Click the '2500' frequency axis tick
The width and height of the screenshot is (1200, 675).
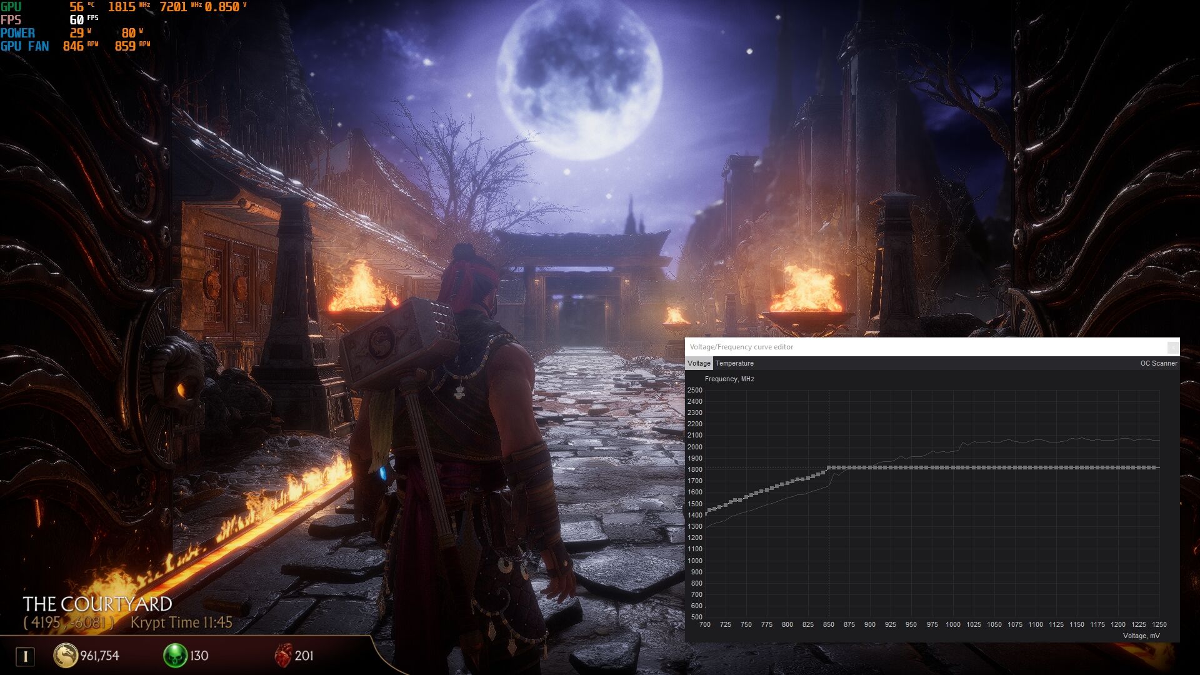coord(694,390)
